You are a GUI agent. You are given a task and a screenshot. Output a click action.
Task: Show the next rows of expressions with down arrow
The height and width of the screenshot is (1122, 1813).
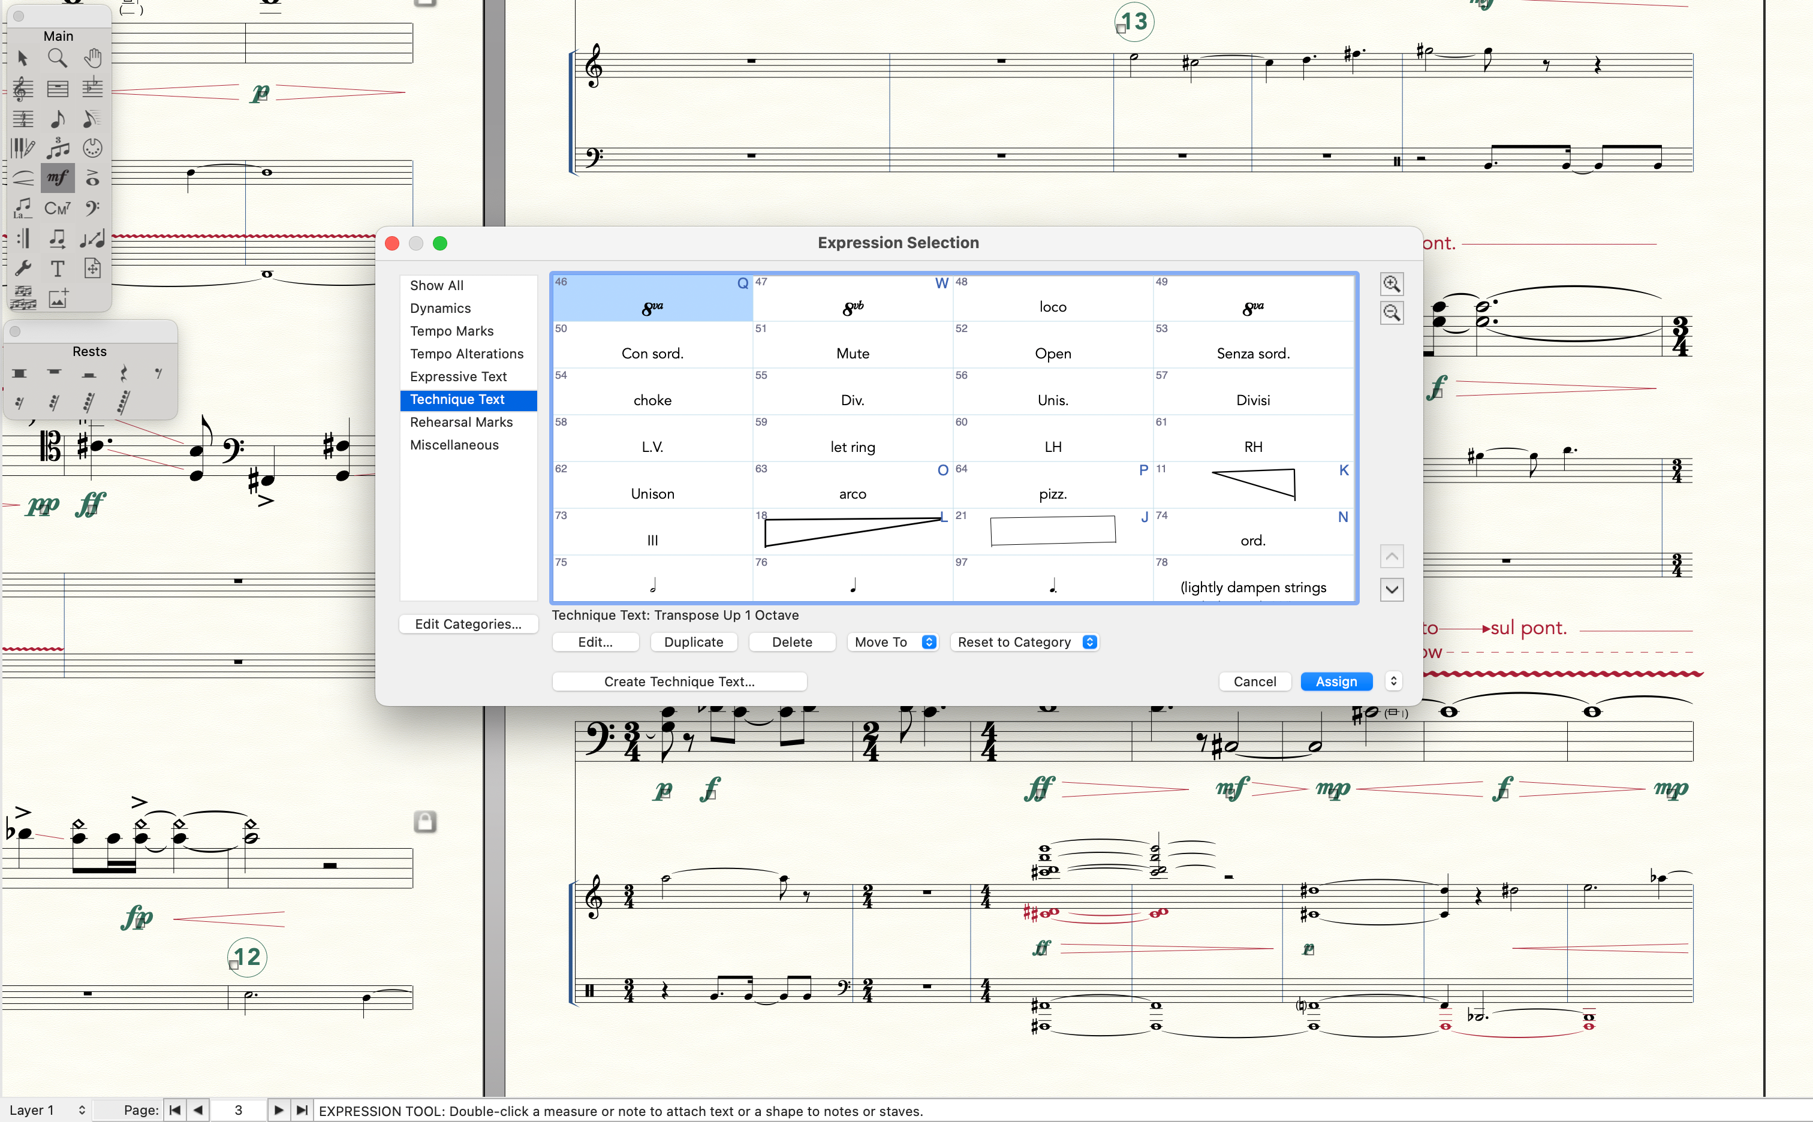(x=1392, y=590)
